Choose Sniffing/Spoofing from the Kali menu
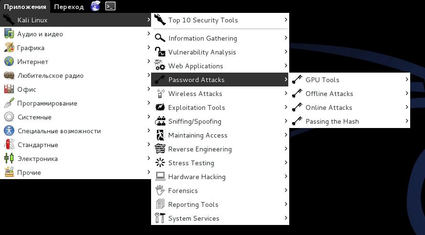The height and width of the screenshot is (235, 425). click(195, 121)
